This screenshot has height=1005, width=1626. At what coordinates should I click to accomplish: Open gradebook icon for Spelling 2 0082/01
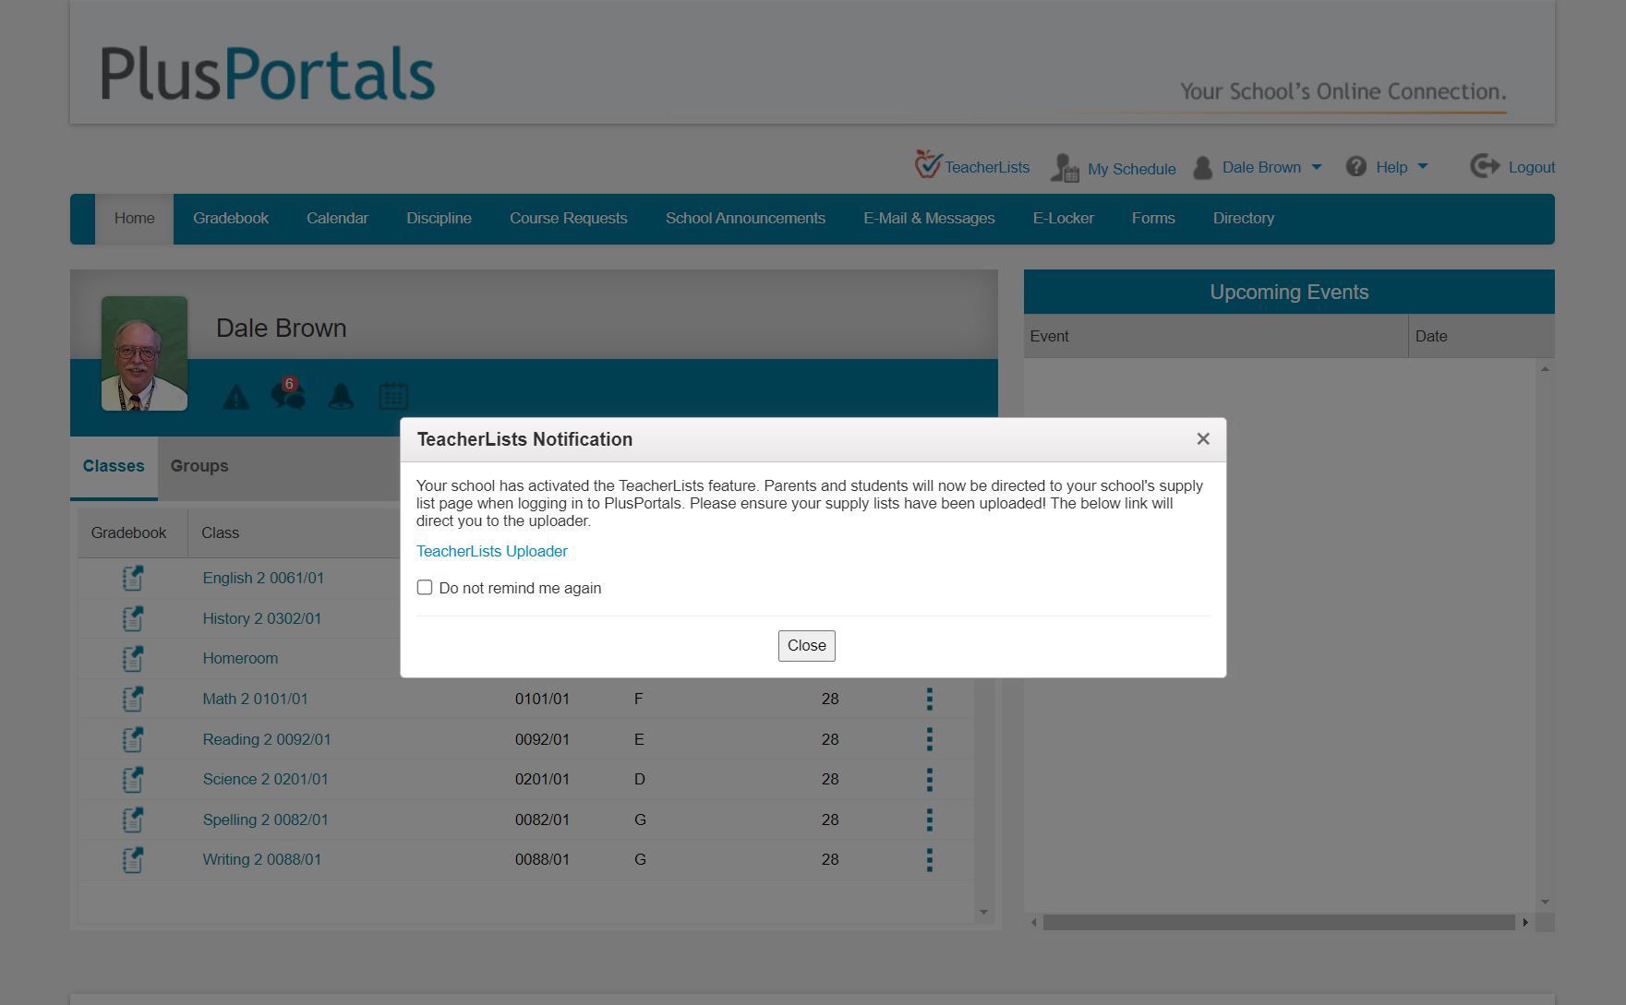[x=133, y=820]
